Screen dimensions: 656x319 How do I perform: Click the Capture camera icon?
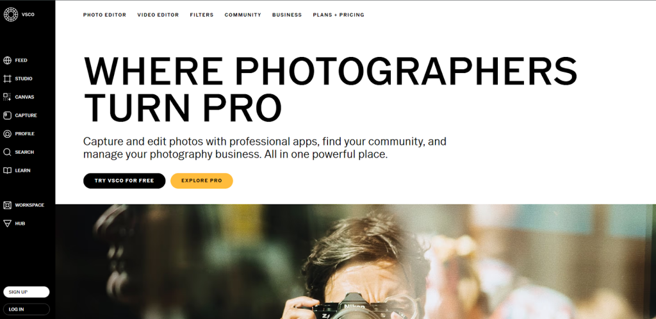coord(7,115)
